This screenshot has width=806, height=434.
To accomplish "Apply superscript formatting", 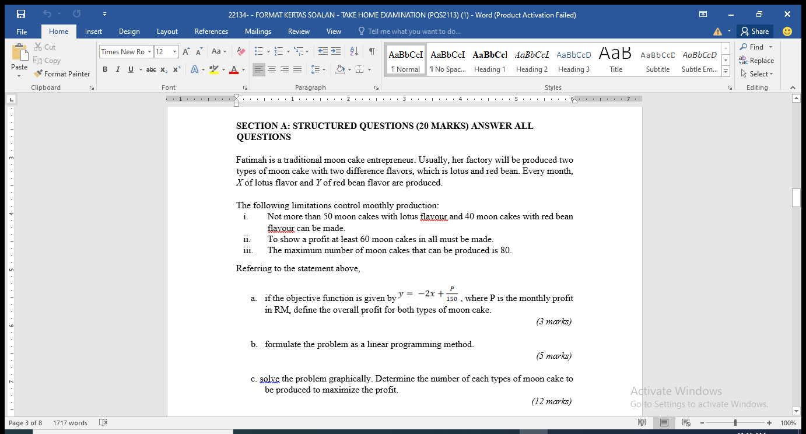I will coord(176,69).
